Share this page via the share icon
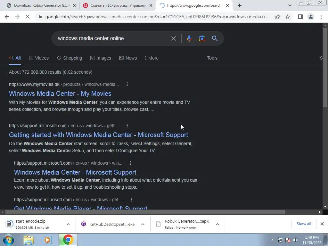This screenshot has width=328, height=246. click(x=277, y=17)
